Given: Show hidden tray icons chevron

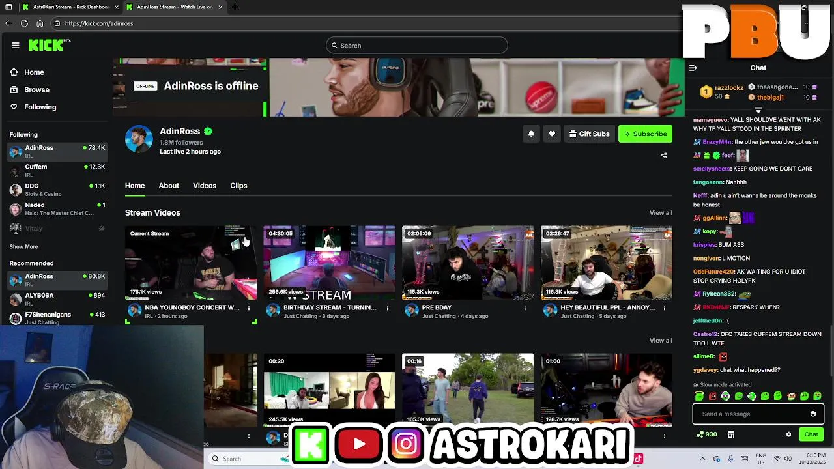Looking at the screenshot, I should [702, 459].
